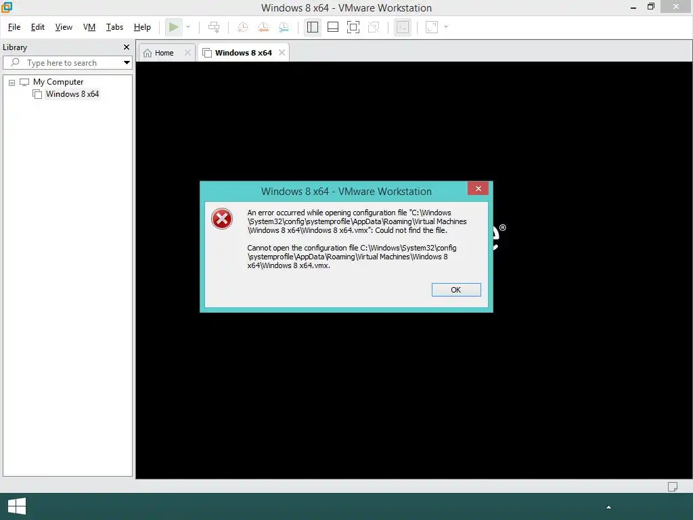Image resolution: width=693 pixels, height=520 pixels.
Task: Enter full screen mode icon
Action: 353,27
